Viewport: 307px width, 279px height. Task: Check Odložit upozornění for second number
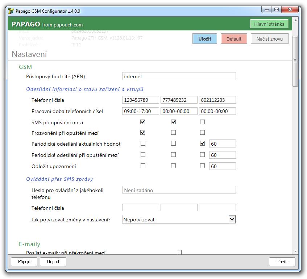(173, 166)
